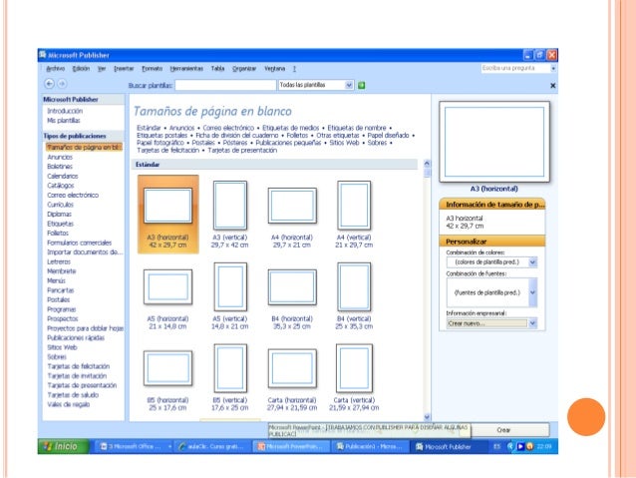Select Formularios comerciales publication type
The width and height of the screenshot is (636, 478).
pos(79,242)
